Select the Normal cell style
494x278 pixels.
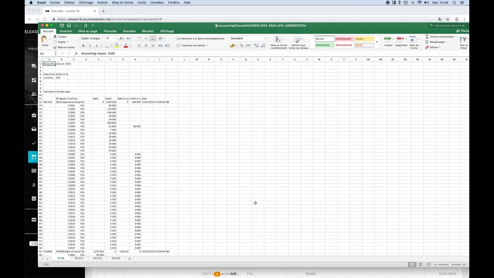pyautogui.click(x=324, y=39)
